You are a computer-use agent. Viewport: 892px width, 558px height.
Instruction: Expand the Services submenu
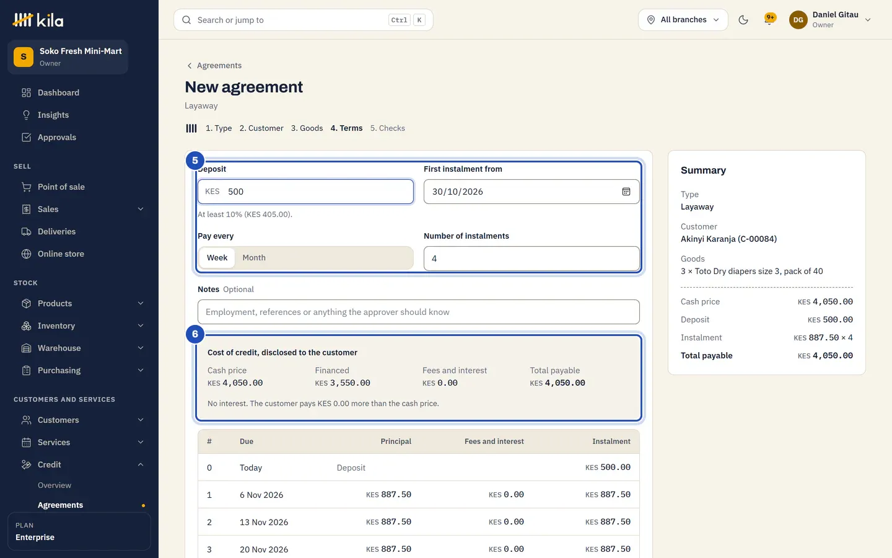tap(141, 442)
